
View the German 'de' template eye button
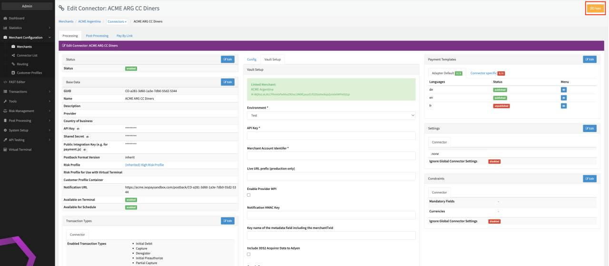click(564, 89)
